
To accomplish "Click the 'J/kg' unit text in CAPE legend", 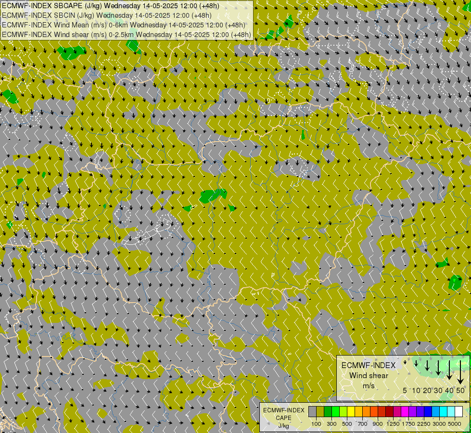I will tap(283, 426).
